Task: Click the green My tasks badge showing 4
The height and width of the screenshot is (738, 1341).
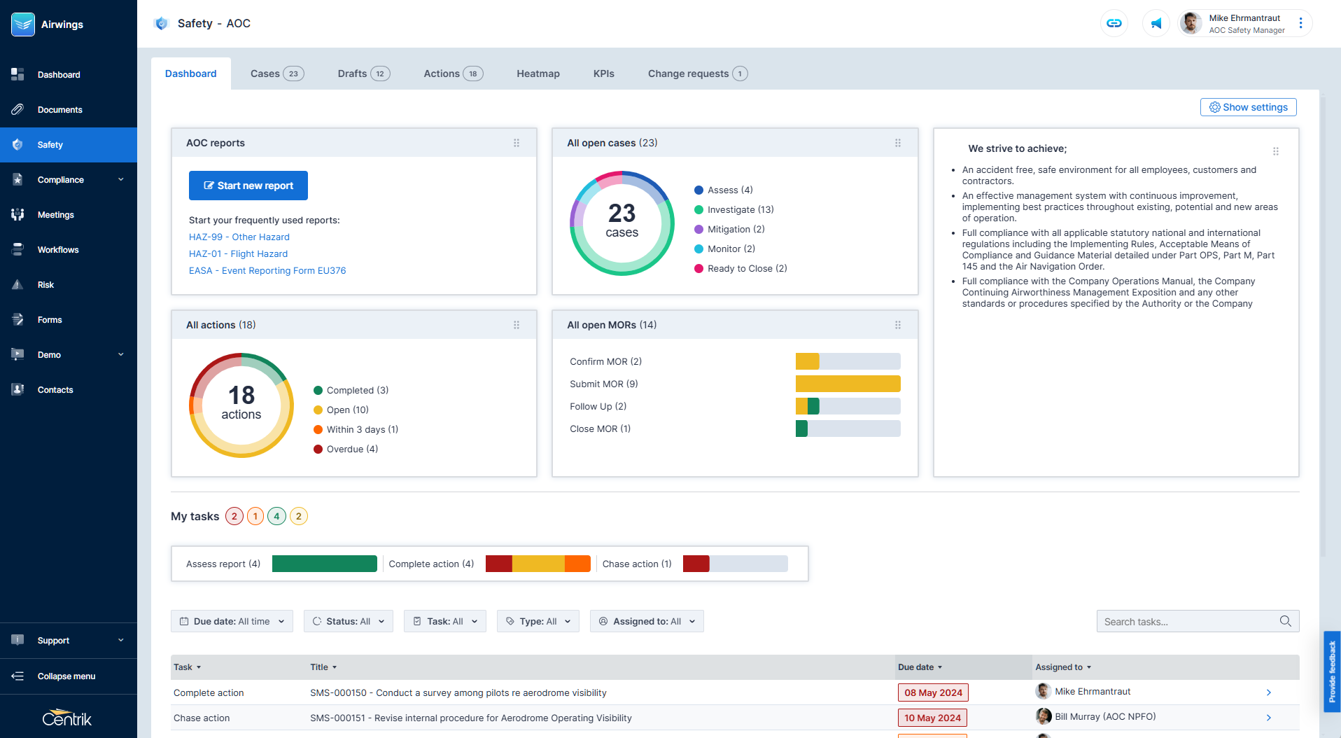Action: coord(277,516)
